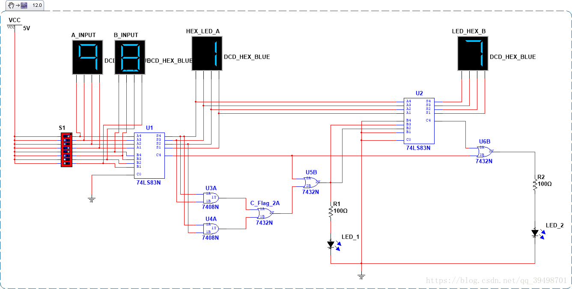This screenshot has height=289, width=572.
Task: Toggle S1 switch wired to U1 pin B2
Action: [x=66, y=159]
